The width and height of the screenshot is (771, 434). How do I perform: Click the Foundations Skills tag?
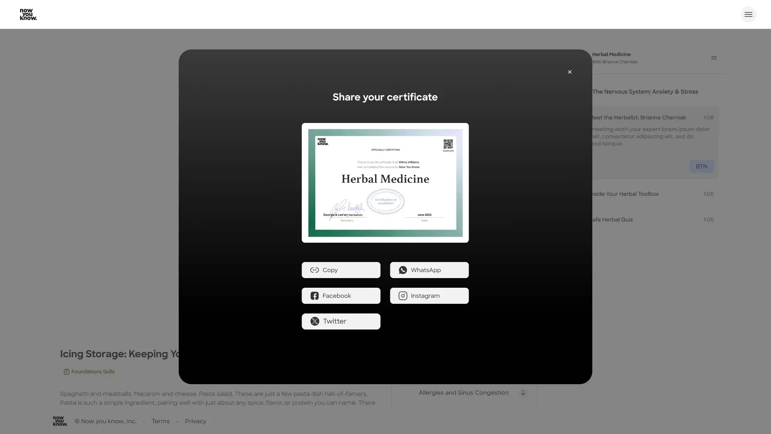point(89,372)
